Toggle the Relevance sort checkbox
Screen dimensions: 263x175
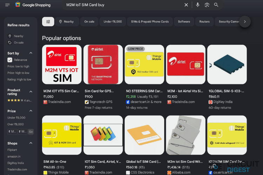click(10, 60)
